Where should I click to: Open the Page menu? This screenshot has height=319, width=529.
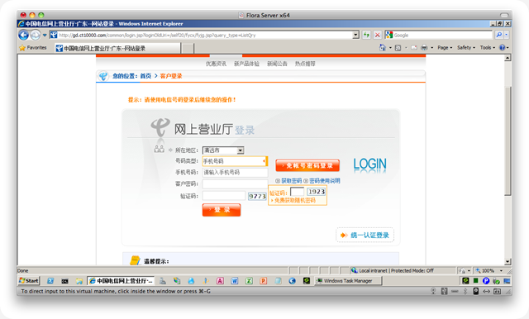tap(445, 48)
